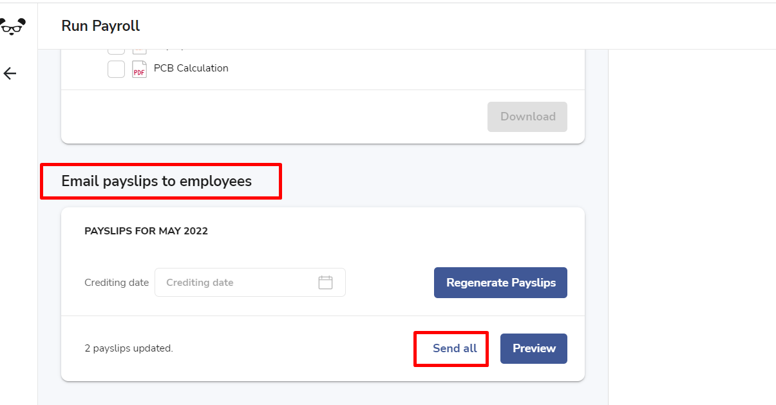Screen dimensions: 776x405
Task: Click the PDF icon beside PCB Calculation
Action: pyautogui.click(x=139, y=69)
